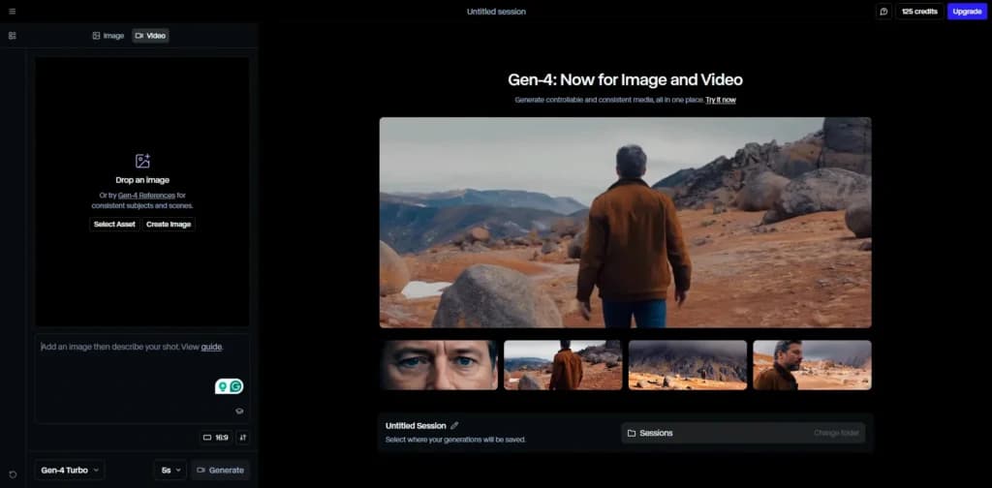
Task: Click the Grammarly widget in prompt box
Action: click(229, 386)
